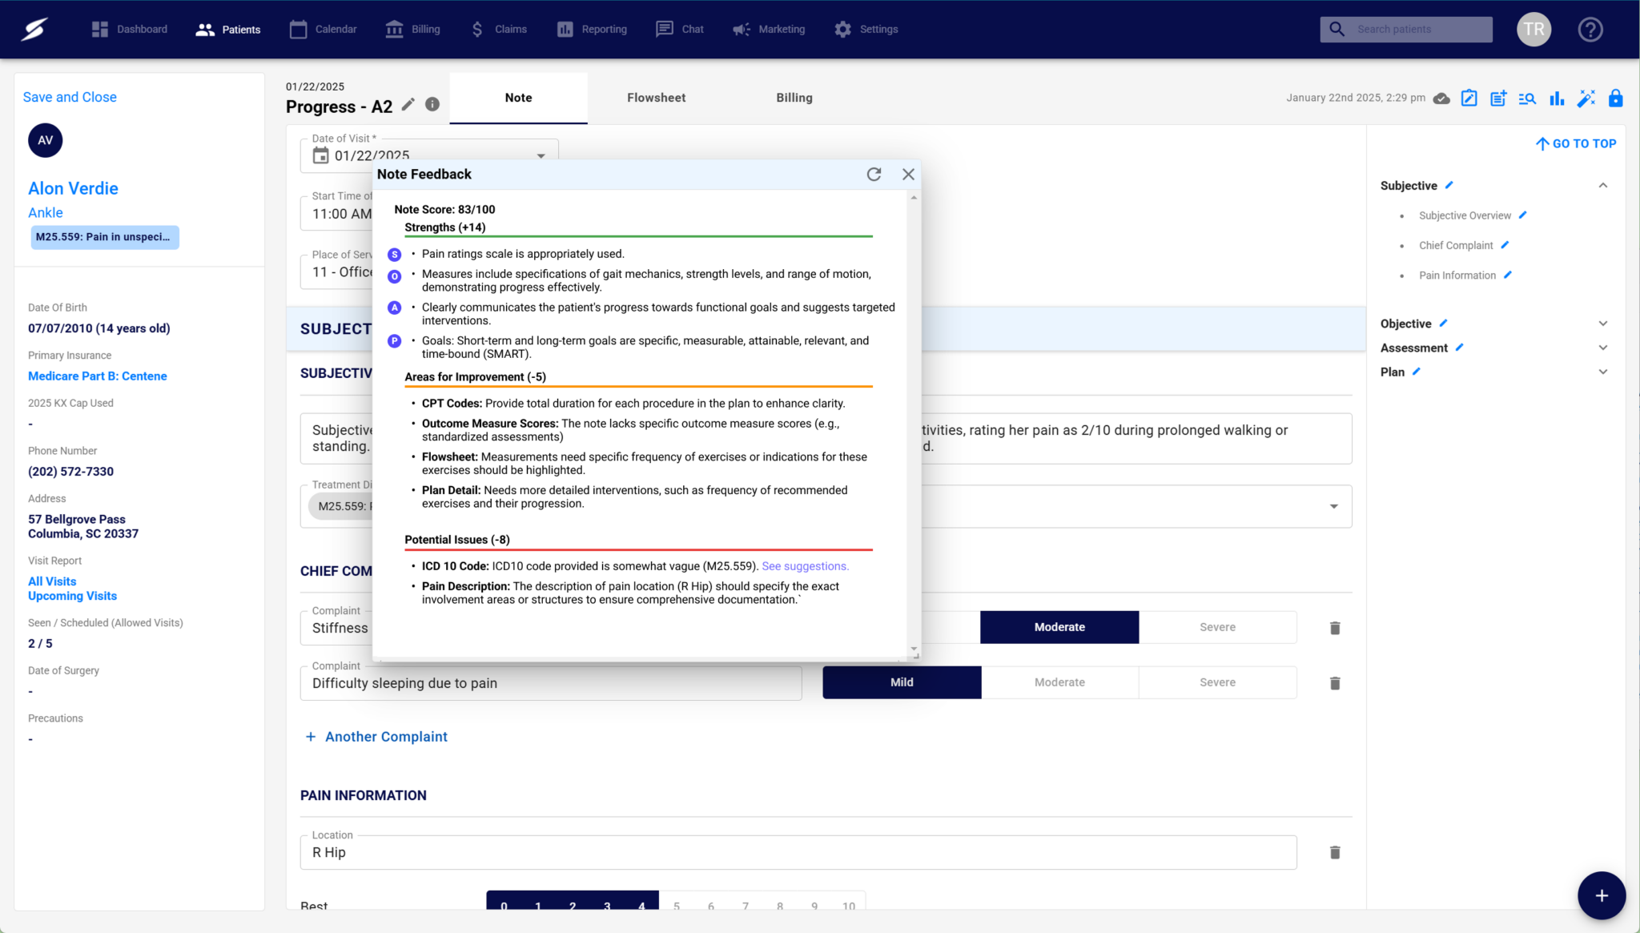1640x933 pixels.
Task: Select pain rating 7 on Best scale
Action: 745,906
